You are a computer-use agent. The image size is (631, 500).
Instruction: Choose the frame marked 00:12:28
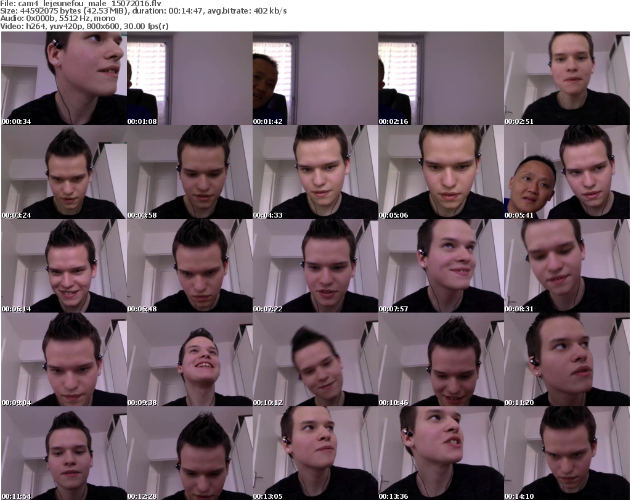point(190,453)
